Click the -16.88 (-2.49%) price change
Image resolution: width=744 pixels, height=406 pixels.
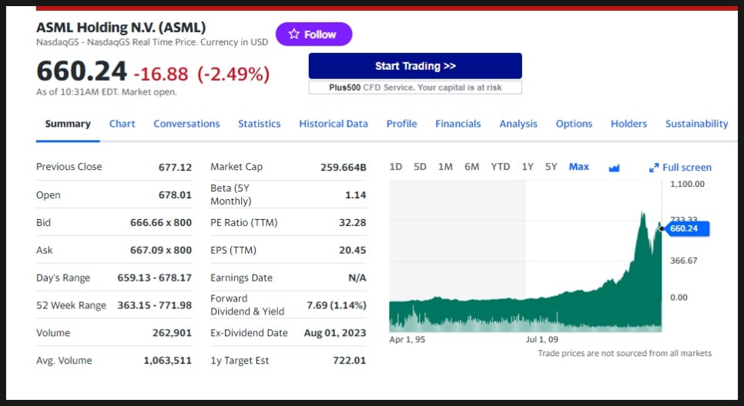(x=202, y=75)
